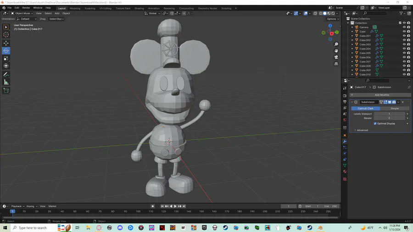Select the Annotate tool
The height and width of the screenshot is (232, 413).
[x=6, y=75]
